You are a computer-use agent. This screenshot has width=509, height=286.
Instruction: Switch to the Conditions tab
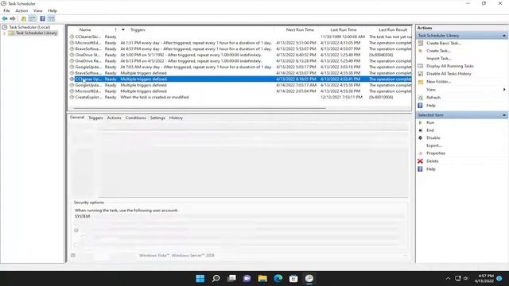click(136, 118)
